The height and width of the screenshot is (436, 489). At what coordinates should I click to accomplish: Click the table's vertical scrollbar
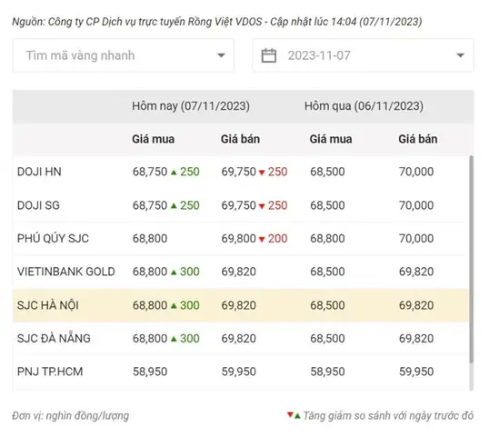tap(471, 259)
